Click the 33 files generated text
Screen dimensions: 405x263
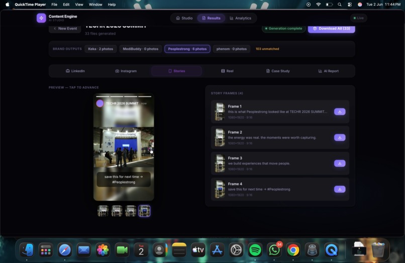[x=100, y=34]
